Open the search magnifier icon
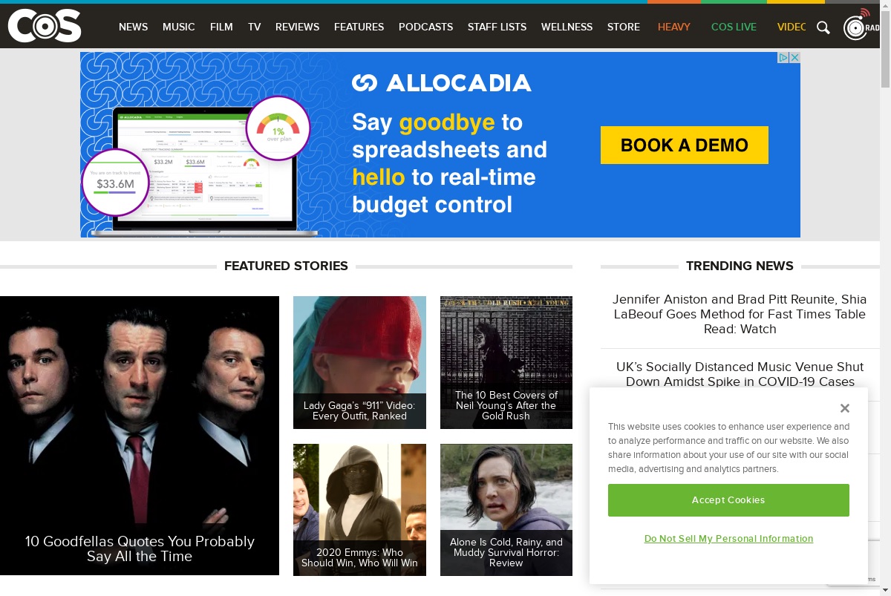 tap(823, 27)
